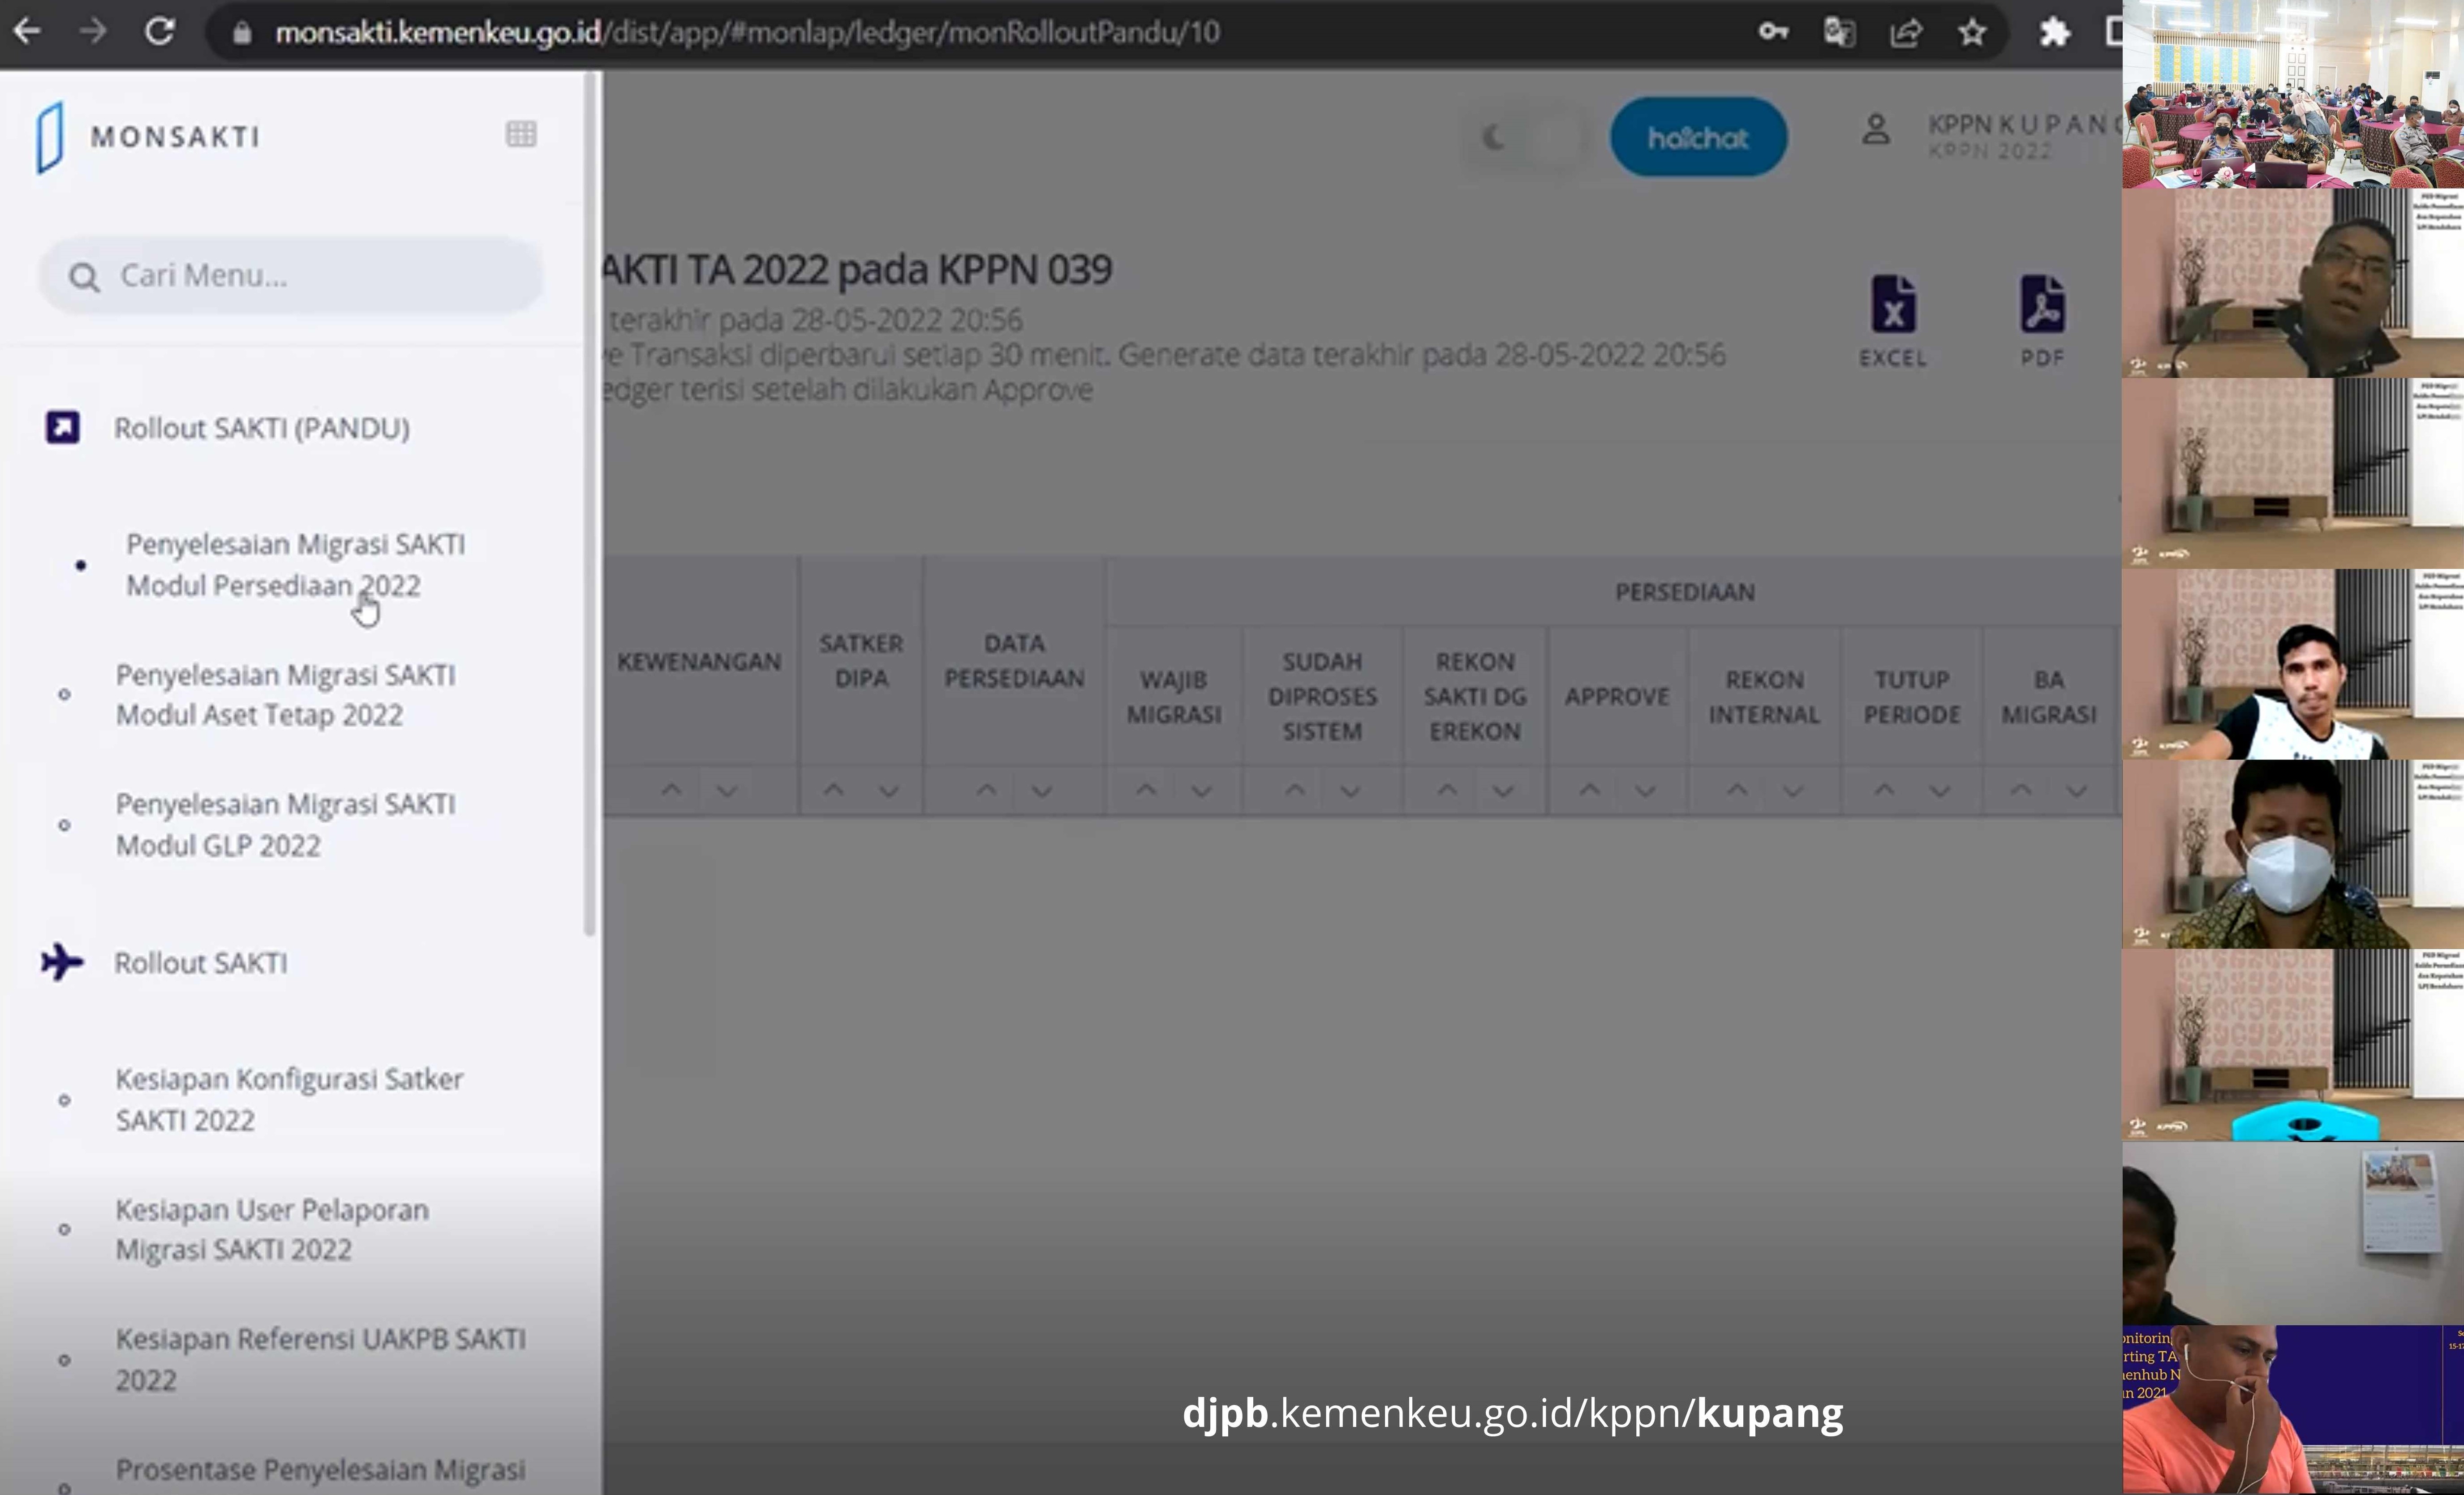Screen dimensions: 2464x1495
Task: Sort APPROVE column descending
Action: pos(1645,791)
